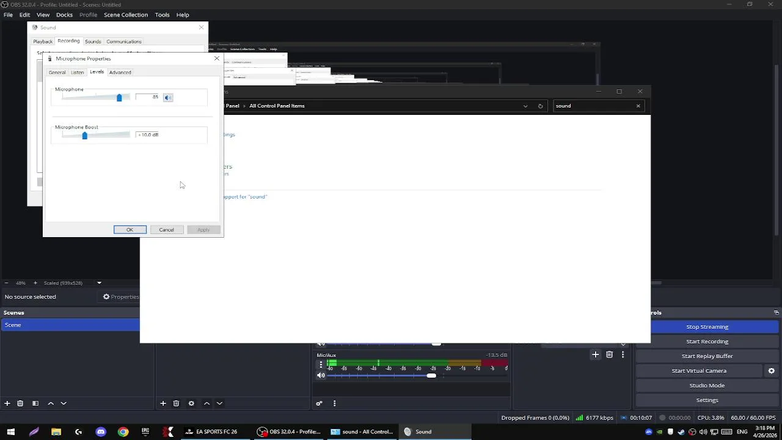Enable Studio Mode in Controls
The height and width of the screenshot is (440, 782).
[x=707, y=386]
